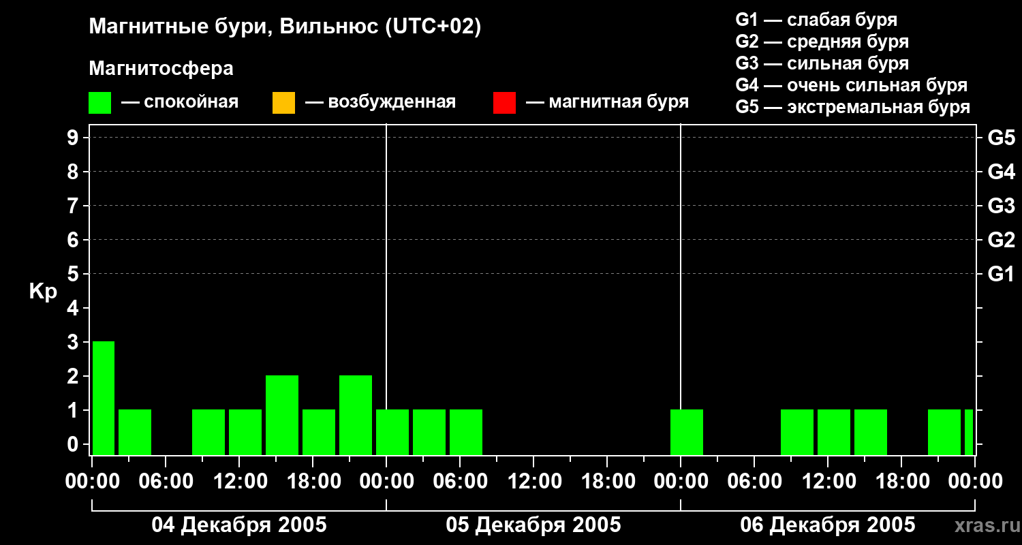Click the date label 05 Декабря 2005
This screenshot has width=1022, height=545.
pyautogui.click(x=533, y=525)
